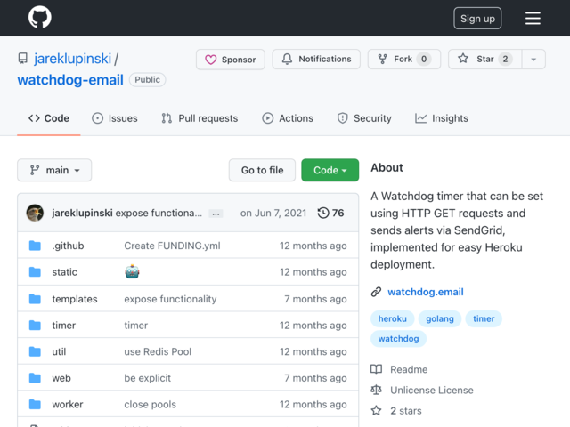This screenshot has height=427, width=570.
Task: Click the Sponsor heart button
Action: pos(231,60)
